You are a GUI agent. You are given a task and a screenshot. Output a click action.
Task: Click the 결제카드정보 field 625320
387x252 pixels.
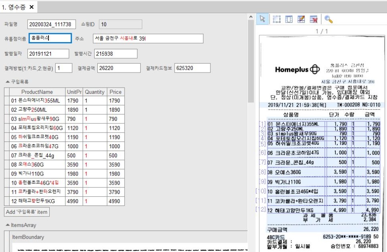(192, 68)
